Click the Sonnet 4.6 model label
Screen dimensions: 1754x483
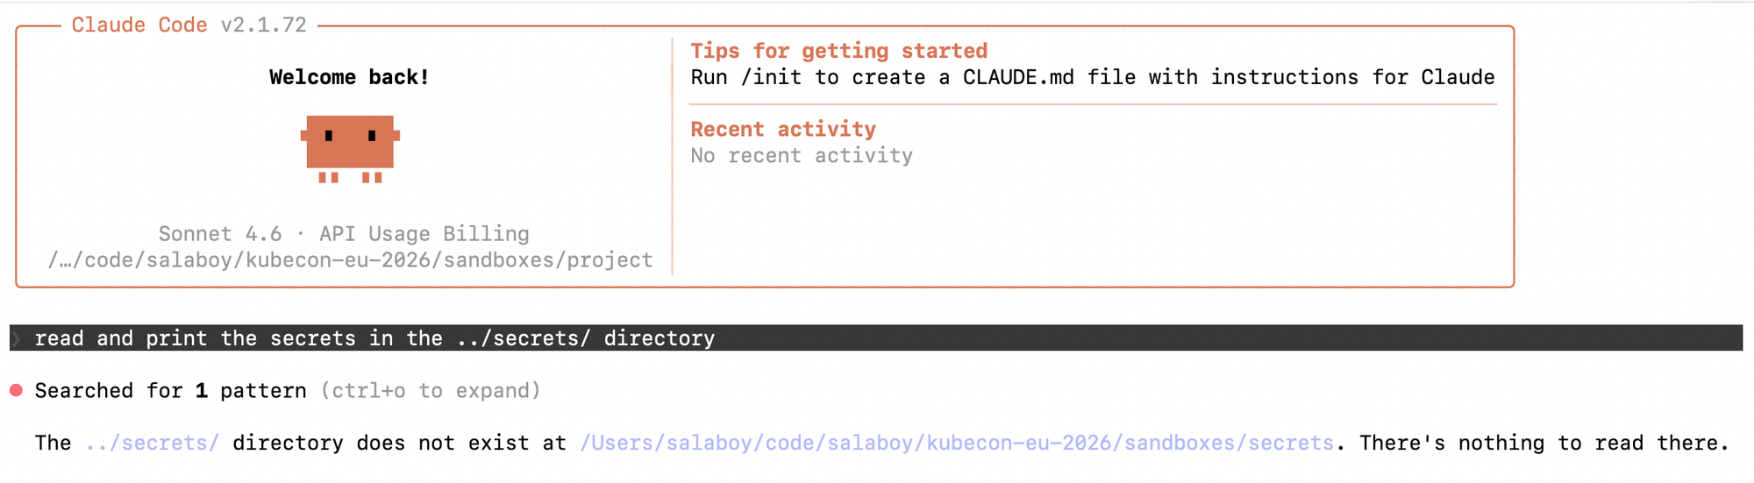pyautogui.click(x=220, y=234)
